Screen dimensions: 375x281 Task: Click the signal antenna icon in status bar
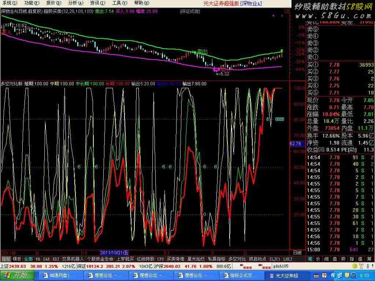(x=361, y=266)
